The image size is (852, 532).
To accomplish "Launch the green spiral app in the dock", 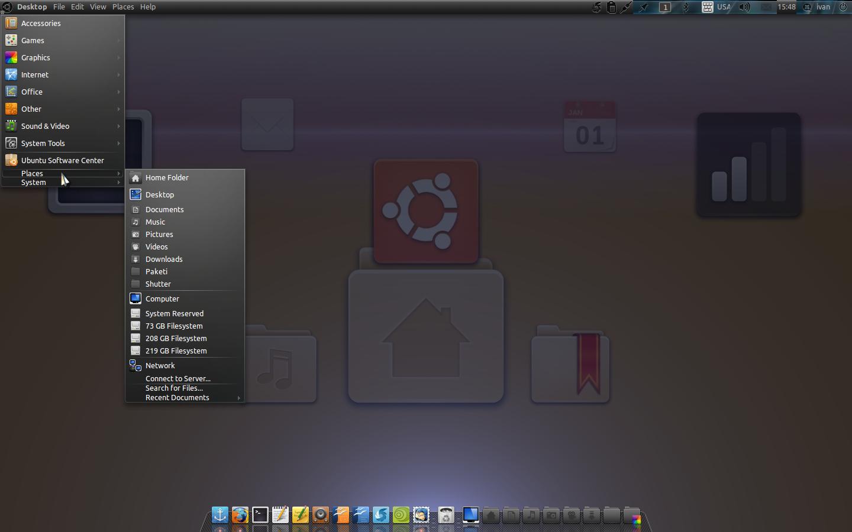I will [x=401, y=515].
